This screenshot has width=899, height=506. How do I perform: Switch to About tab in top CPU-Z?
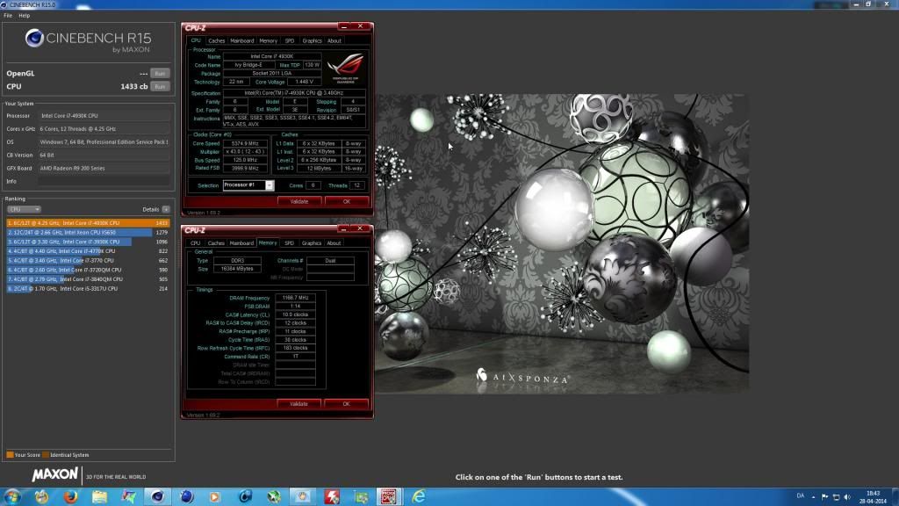click(334, 40)
